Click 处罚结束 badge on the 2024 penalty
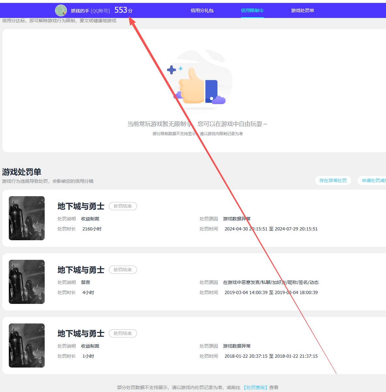Screen dimensions: 386x392 point(123,206)
